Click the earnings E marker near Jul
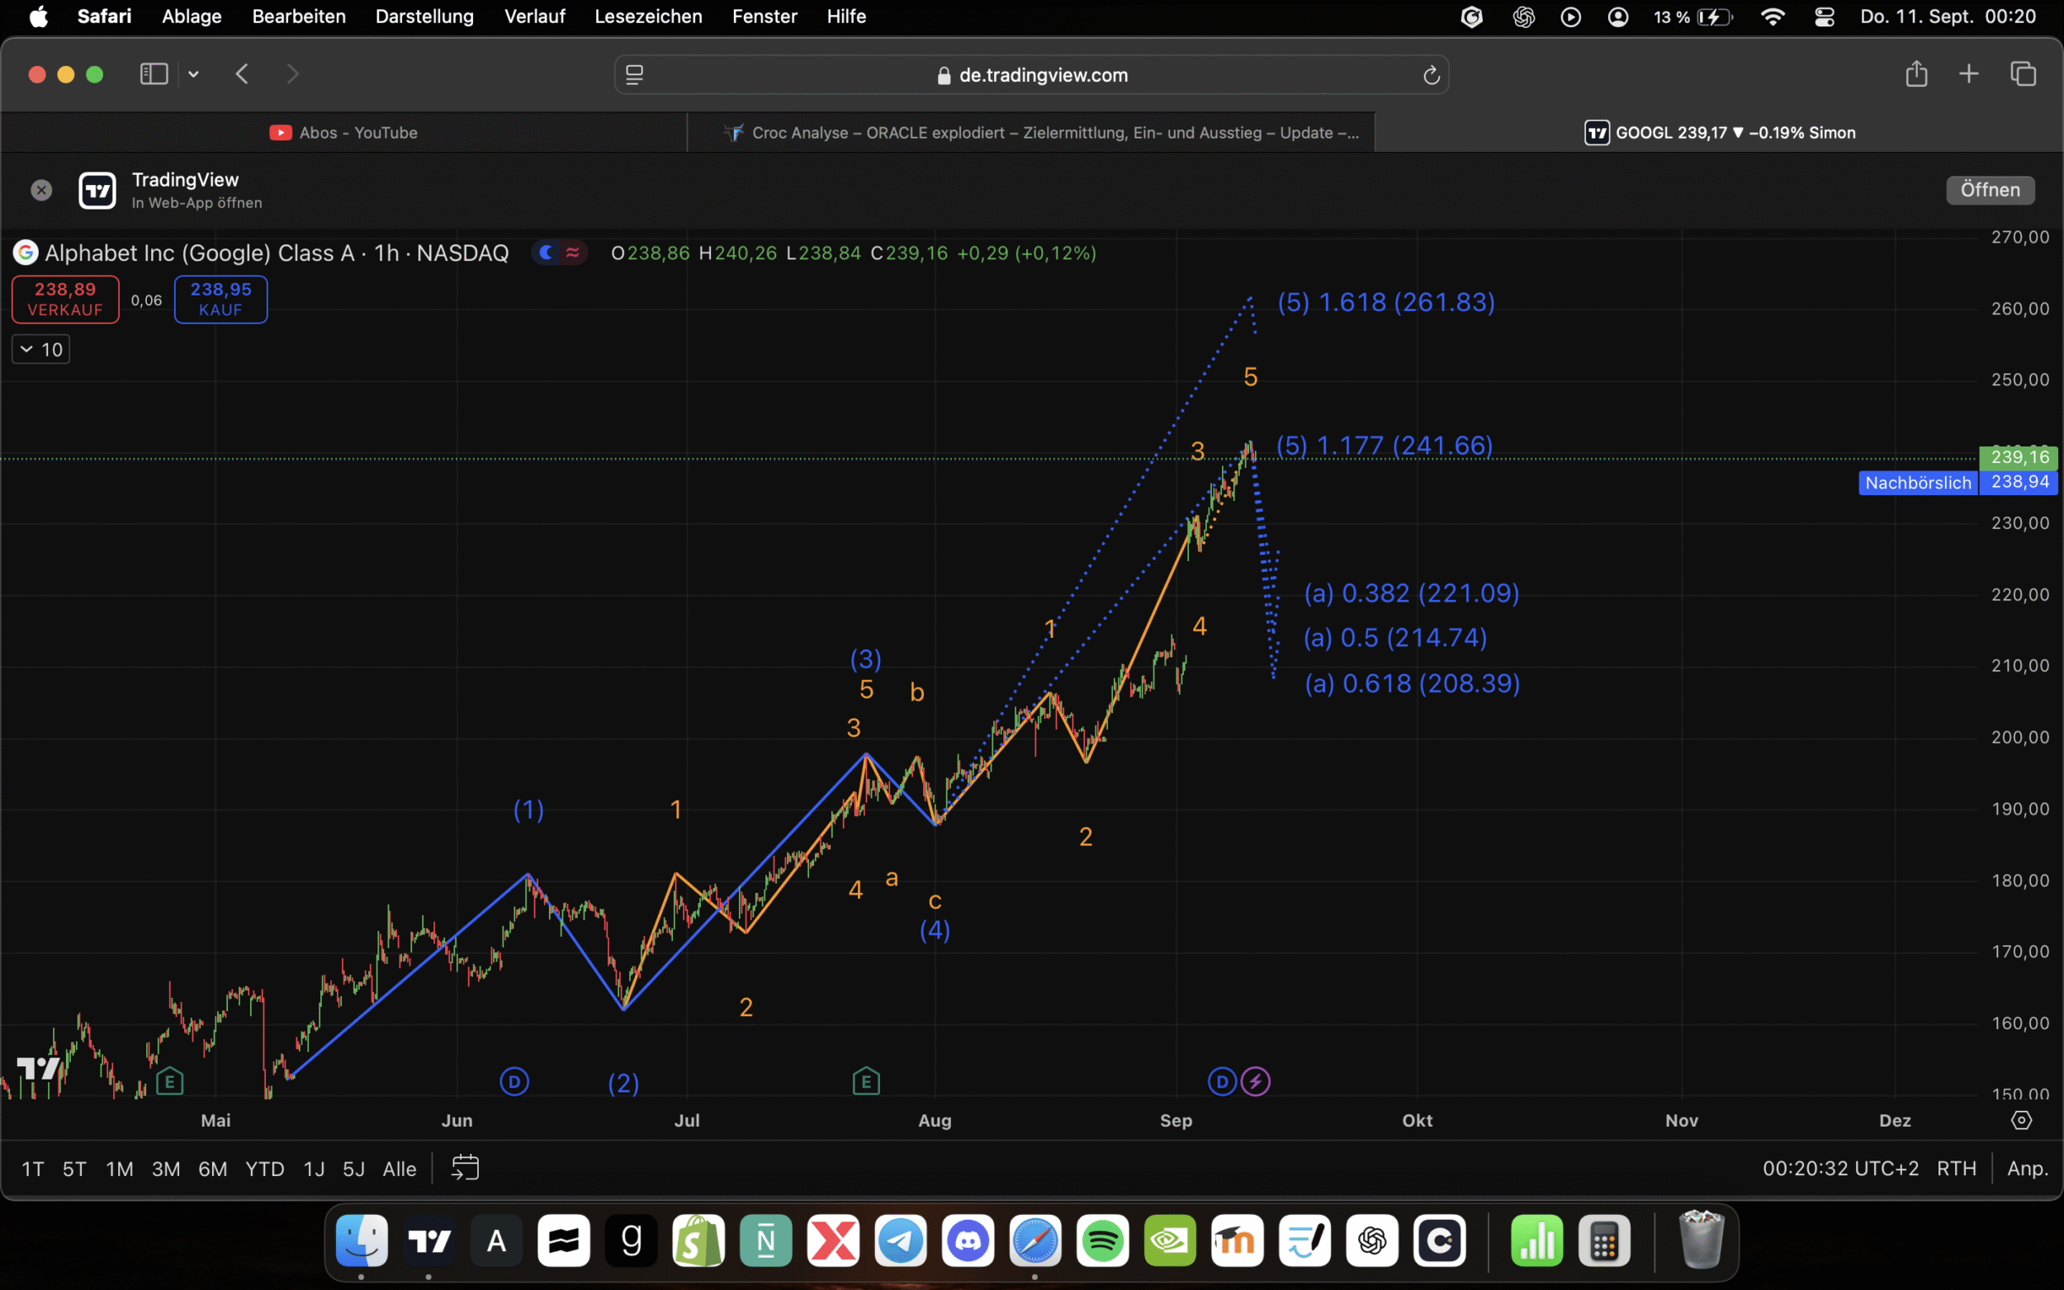 tap(865, 1082)
